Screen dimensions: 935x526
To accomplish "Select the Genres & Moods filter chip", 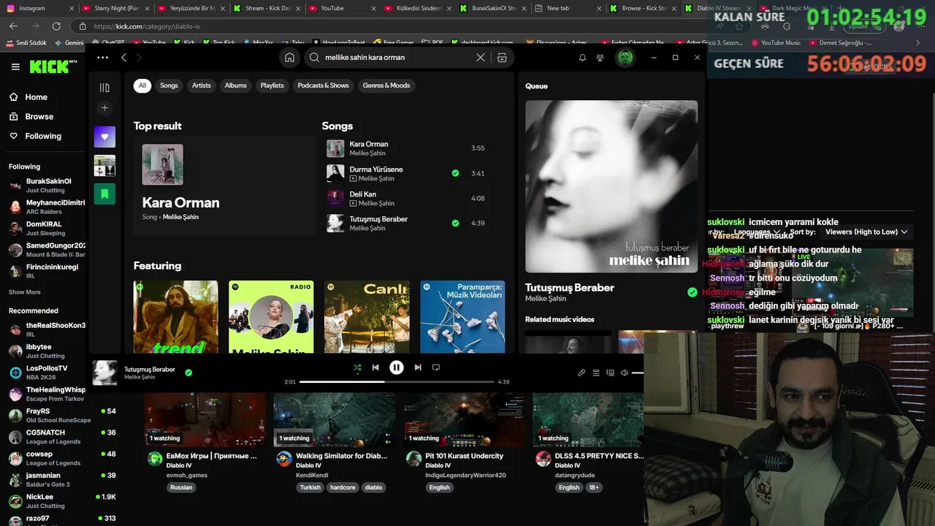I will pyautogui.click(x=386, y=85).
